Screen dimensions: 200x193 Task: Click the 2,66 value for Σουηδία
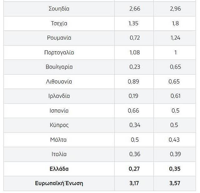[135, 9]
